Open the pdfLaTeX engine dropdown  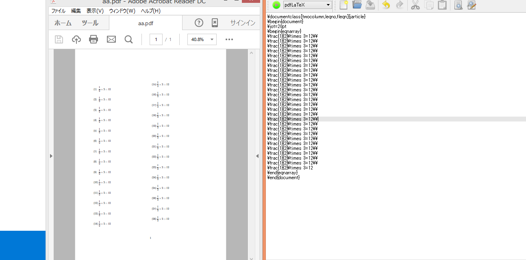[307, 5]
